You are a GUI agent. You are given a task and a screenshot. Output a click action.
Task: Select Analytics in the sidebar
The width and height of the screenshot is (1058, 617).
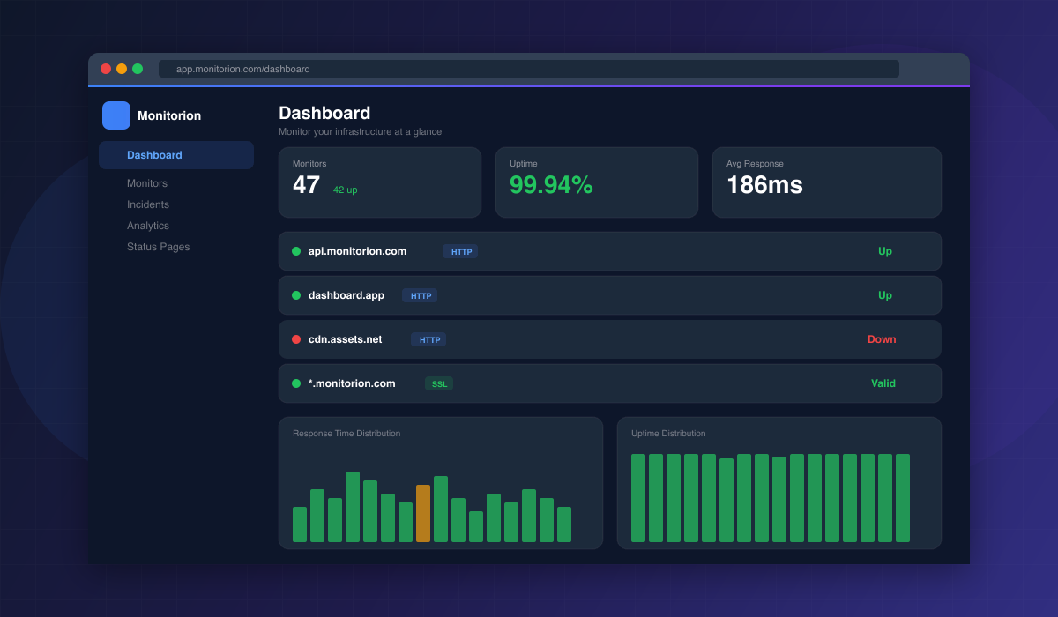coord(148,226)
